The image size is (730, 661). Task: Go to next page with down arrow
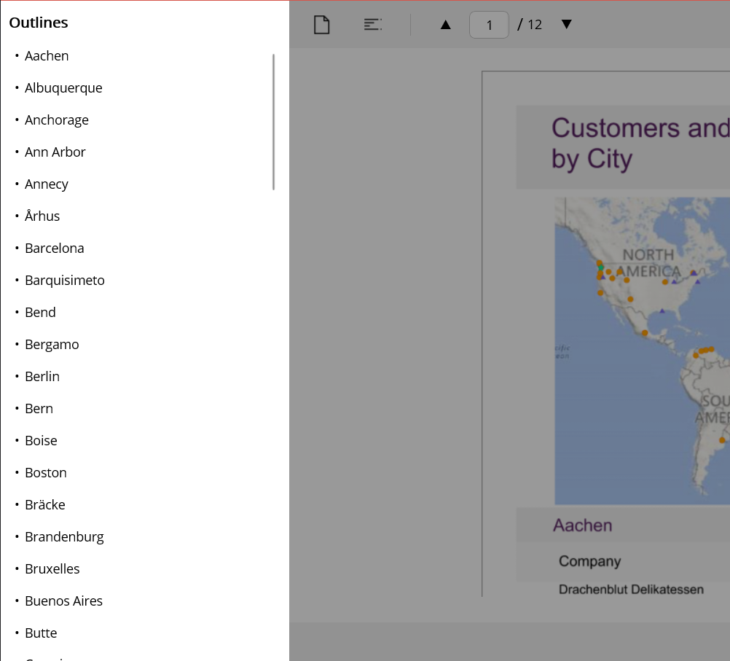pyautogui.click(x=567, y=25)
